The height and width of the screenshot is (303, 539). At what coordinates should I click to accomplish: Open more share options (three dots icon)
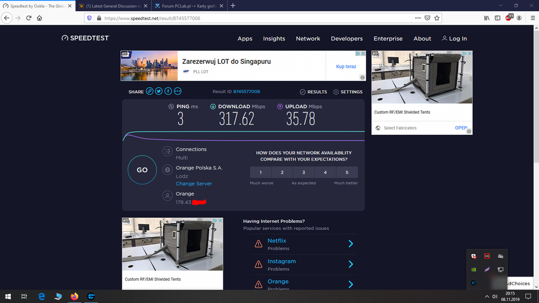[x=178, y=92]
